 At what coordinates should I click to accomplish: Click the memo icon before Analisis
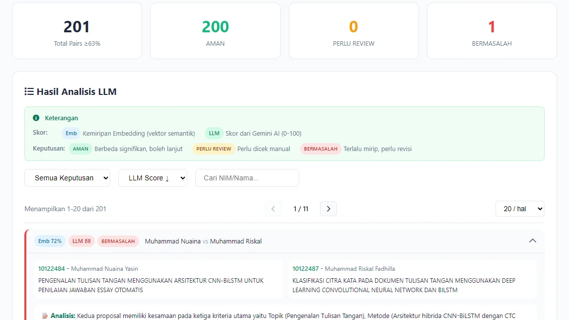tap(45, 316)
